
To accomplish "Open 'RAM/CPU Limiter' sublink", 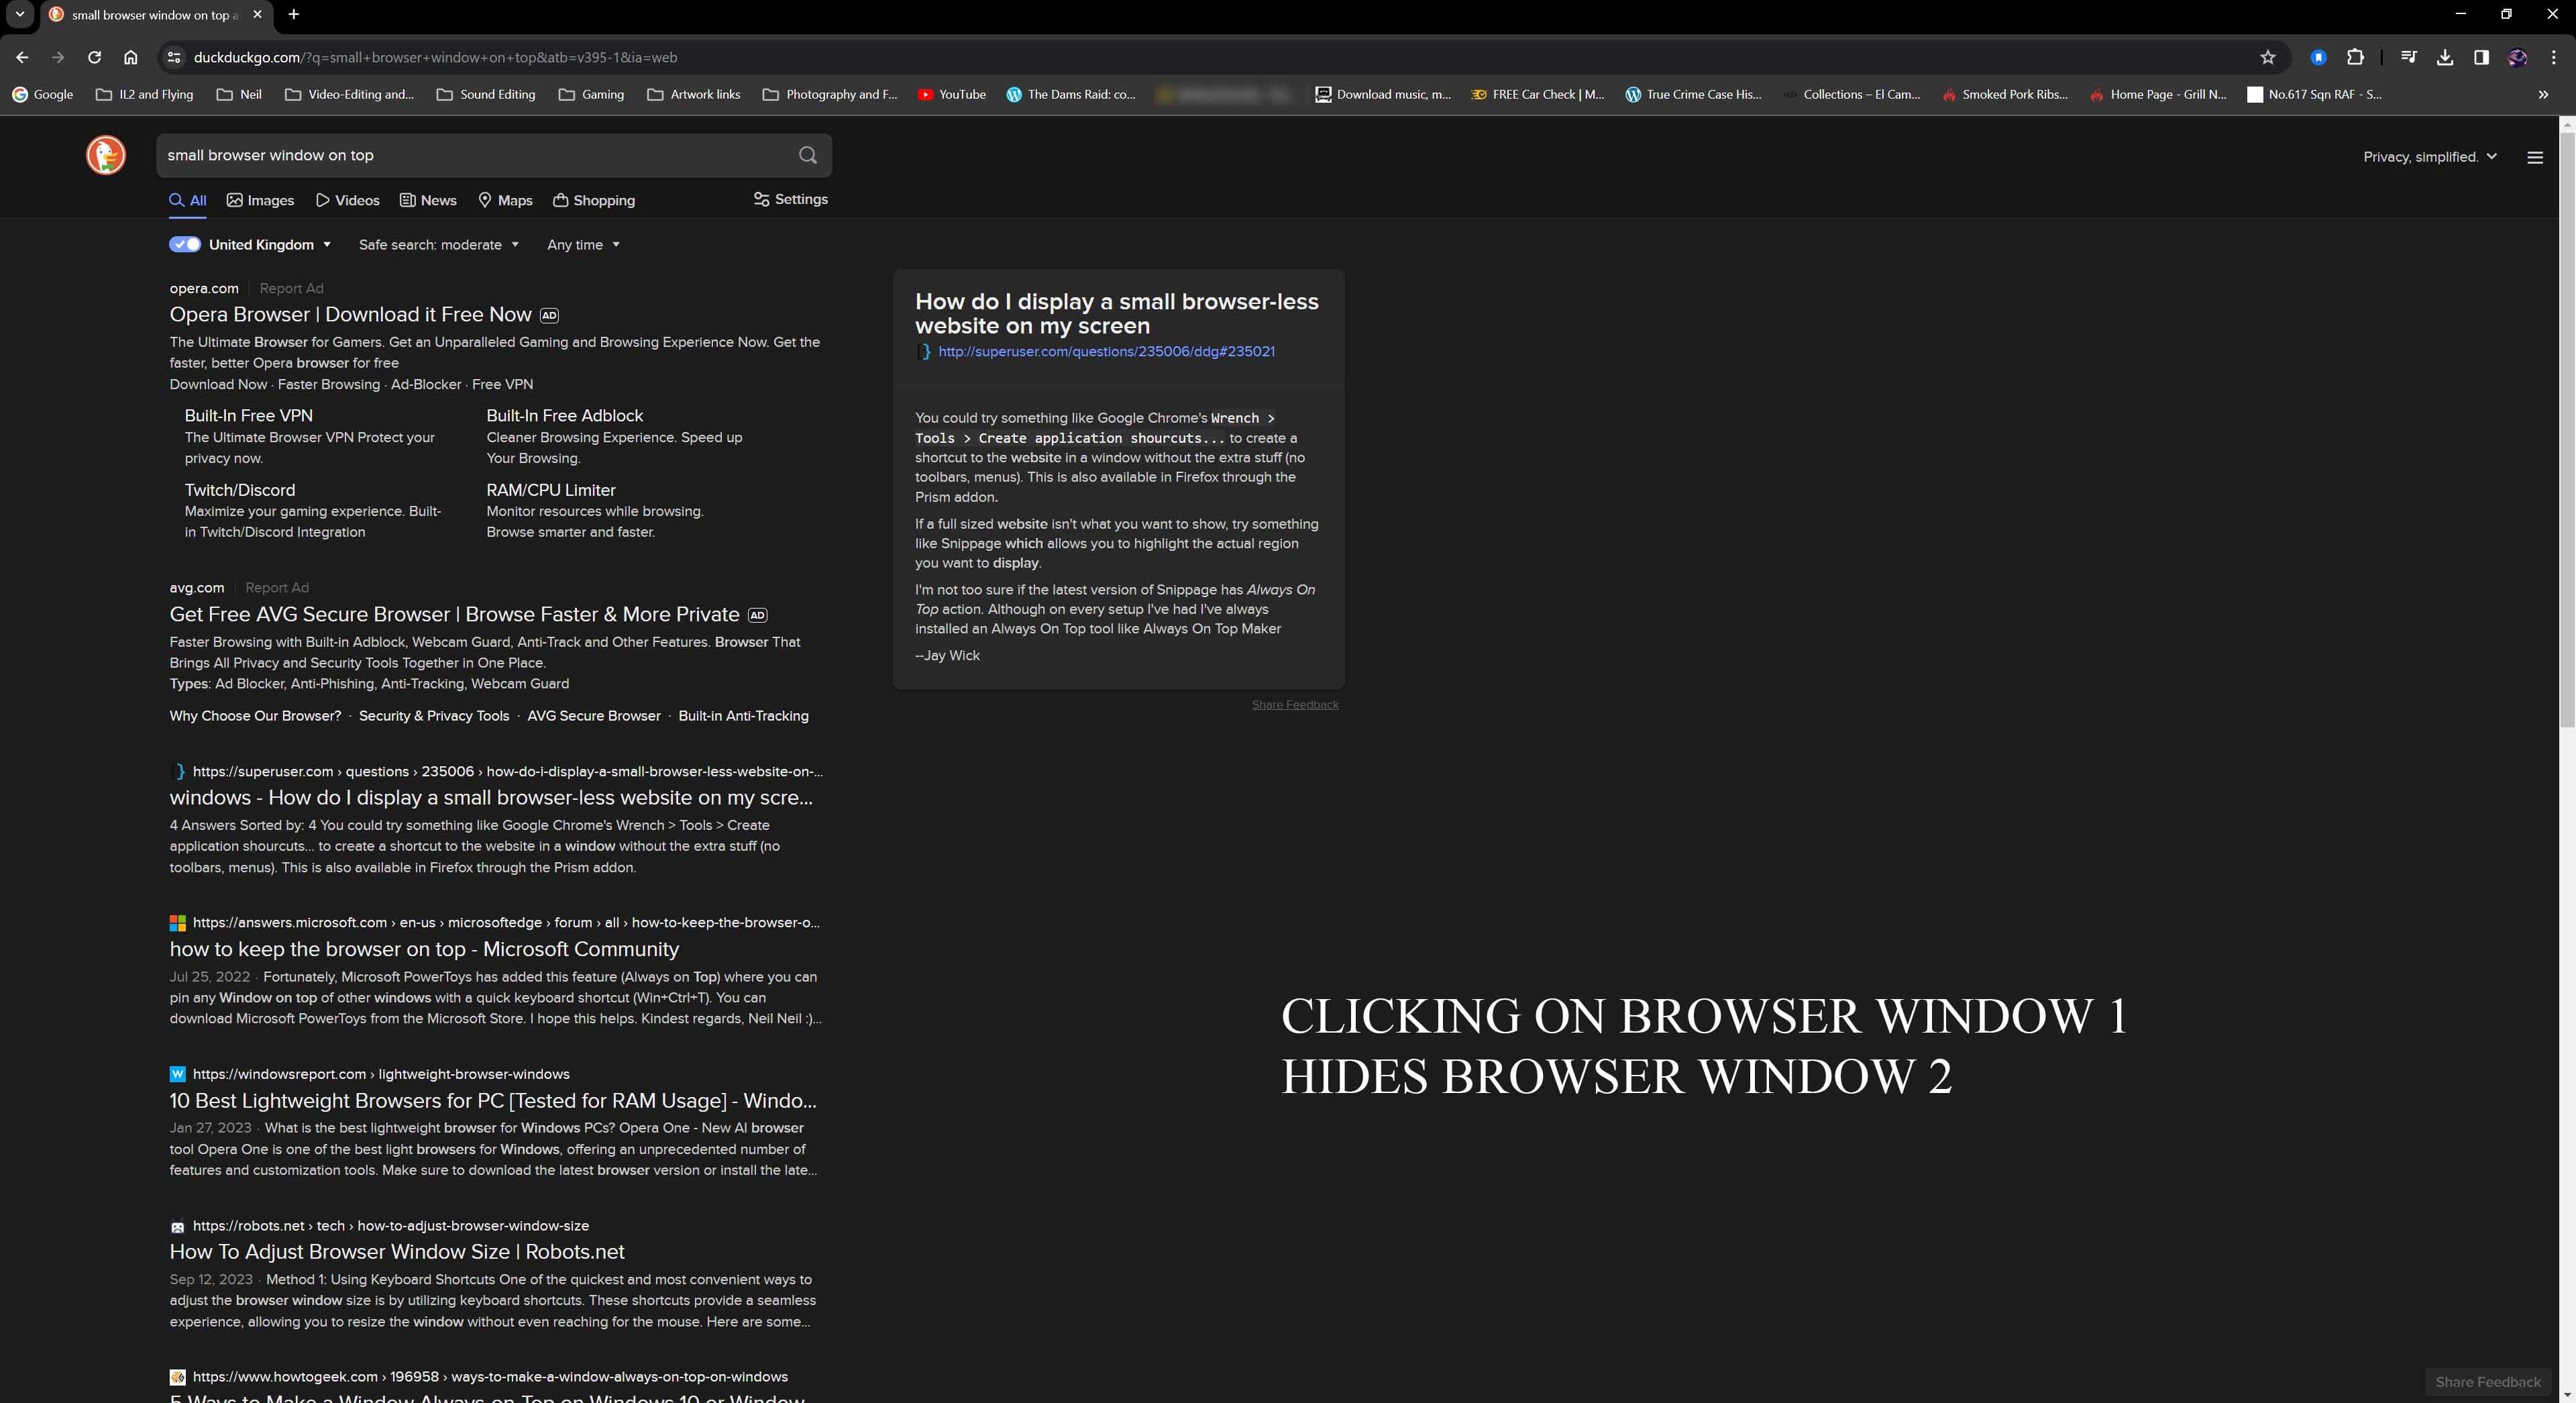I will click(550, 490).
